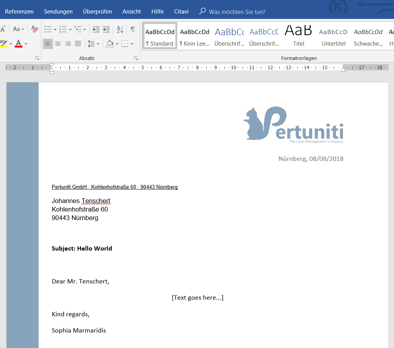Clear all formatting with the eraser icon

pyautogui.click(x=35, y=29)
